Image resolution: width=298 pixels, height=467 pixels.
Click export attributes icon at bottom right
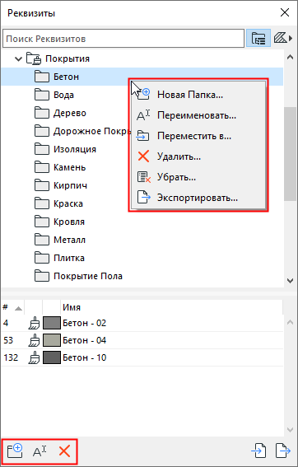(283, 451)
